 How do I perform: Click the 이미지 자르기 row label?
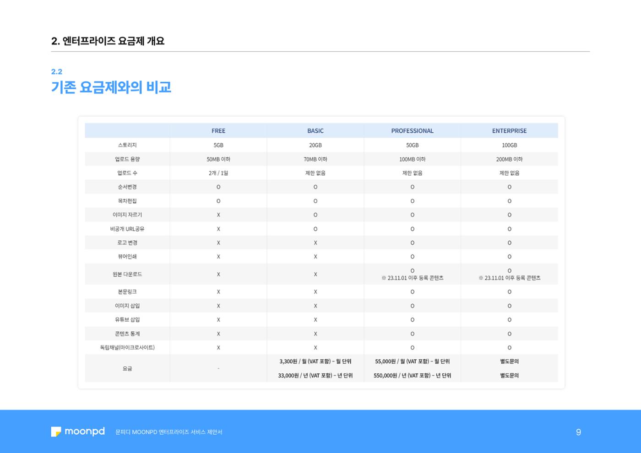[127, 215]
